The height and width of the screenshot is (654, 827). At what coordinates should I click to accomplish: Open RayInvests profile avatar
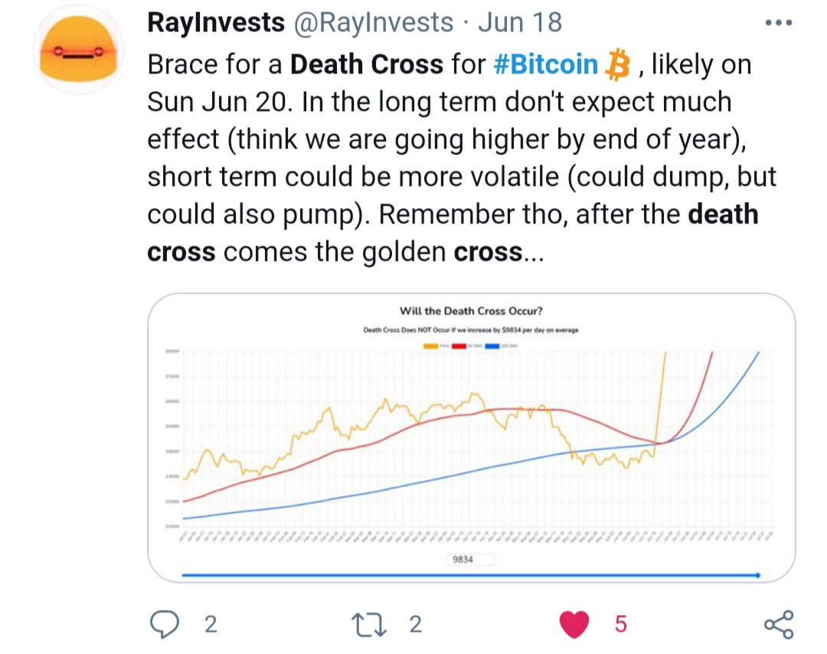[x=79, y=50]
